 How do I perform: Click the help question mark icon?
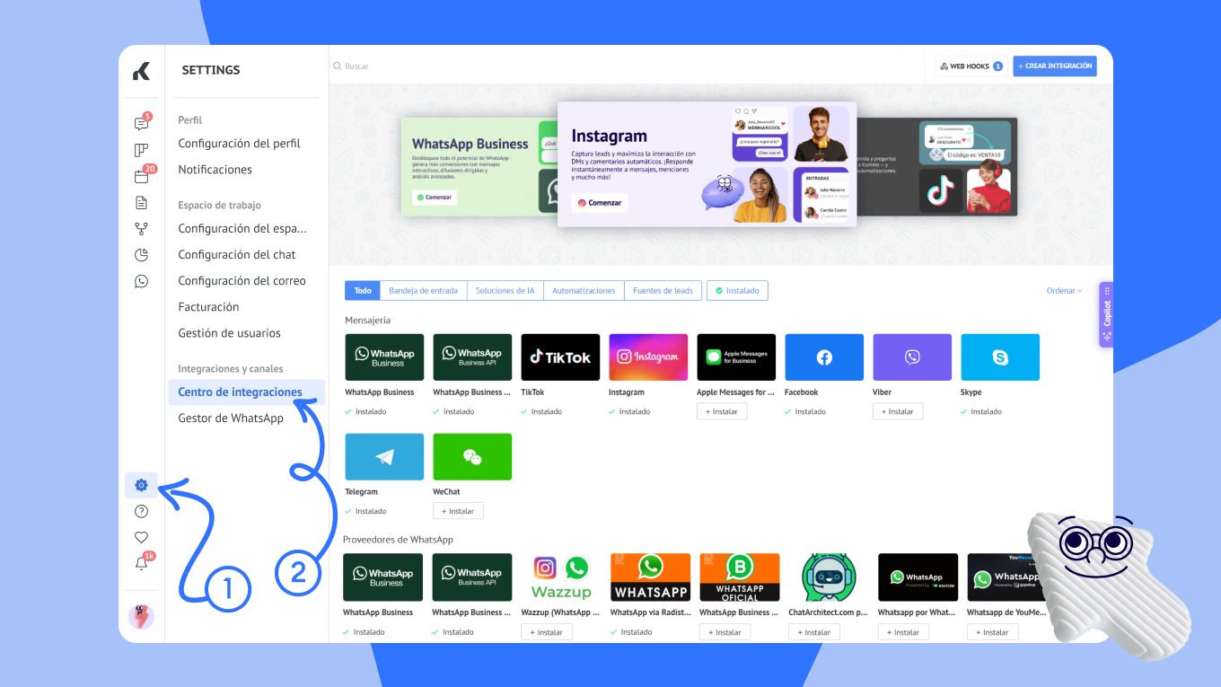(x=141, y=512)
